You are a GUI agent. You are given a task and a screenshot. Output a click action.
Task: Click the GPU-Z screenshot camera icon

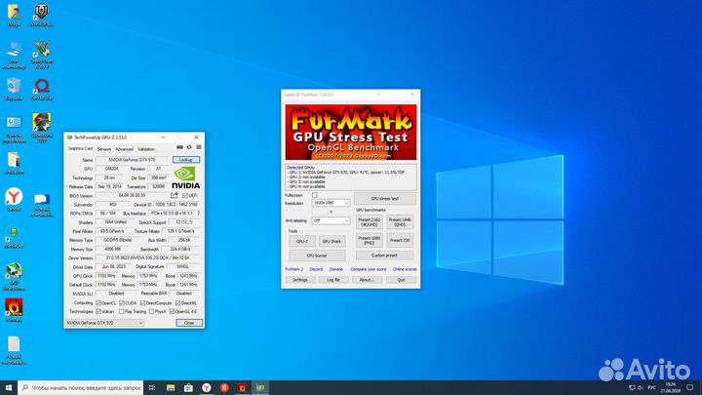point(178,149)
